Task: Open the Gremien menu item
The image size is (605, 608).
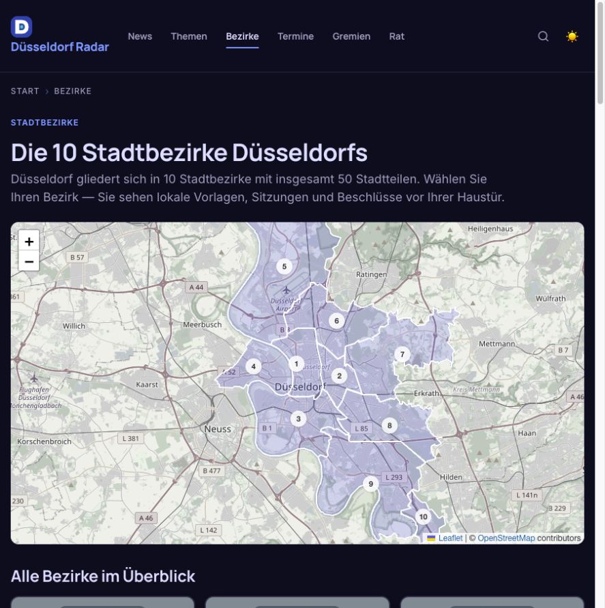Action: (351, 36)
